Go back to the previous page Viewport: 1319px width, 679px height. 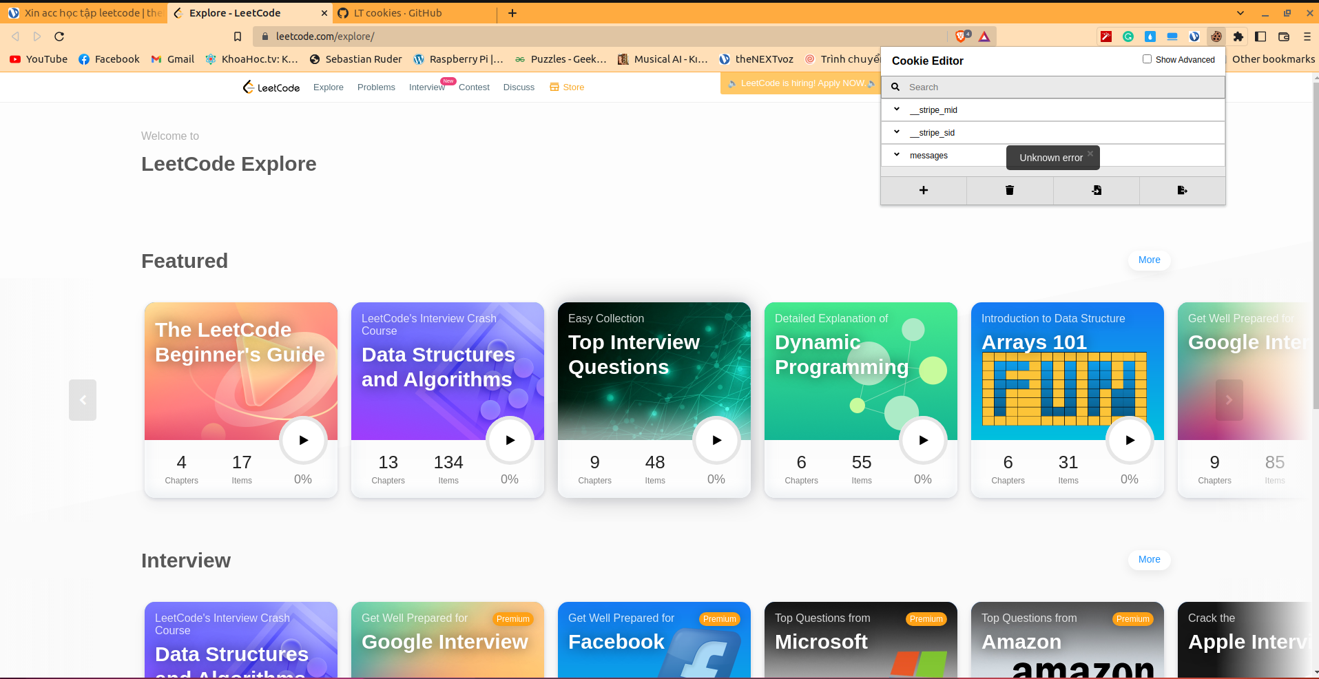tap(15, 36)
